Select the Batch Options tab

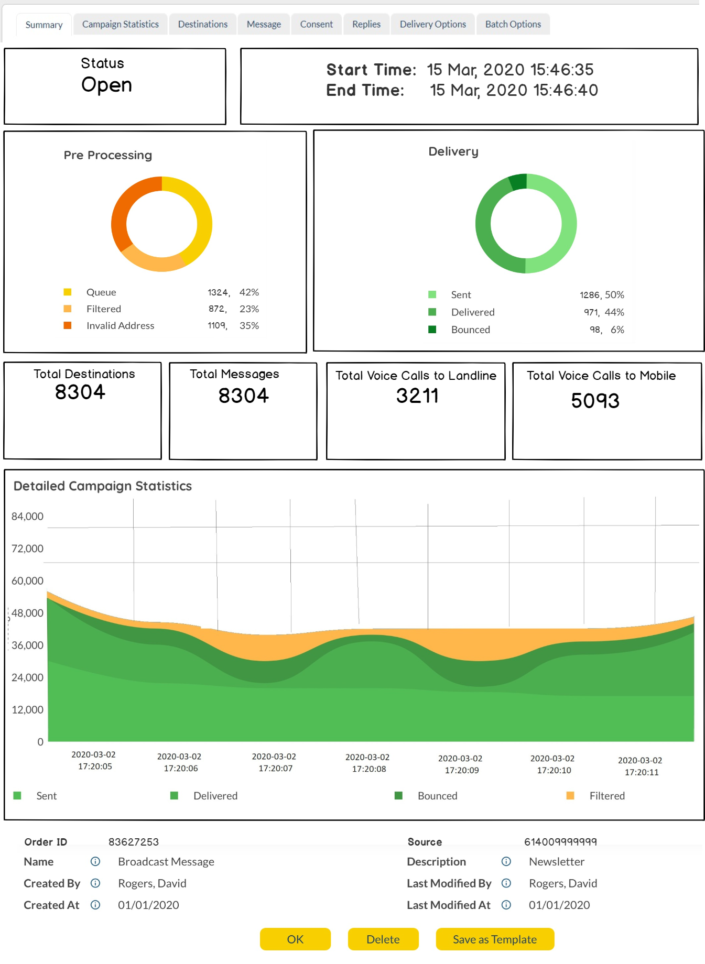pyautogui.click(x=513, y=24)
